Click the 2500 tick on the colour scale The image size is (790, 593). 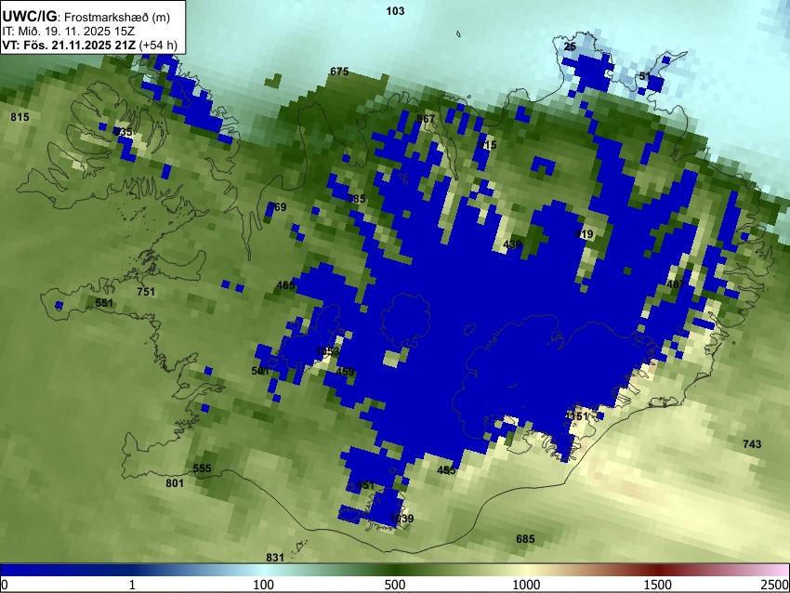tap(775, 585)
